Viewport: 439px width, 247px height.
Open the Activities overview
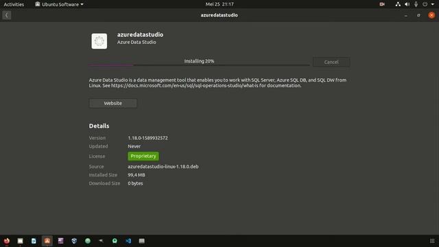[14, 4]
